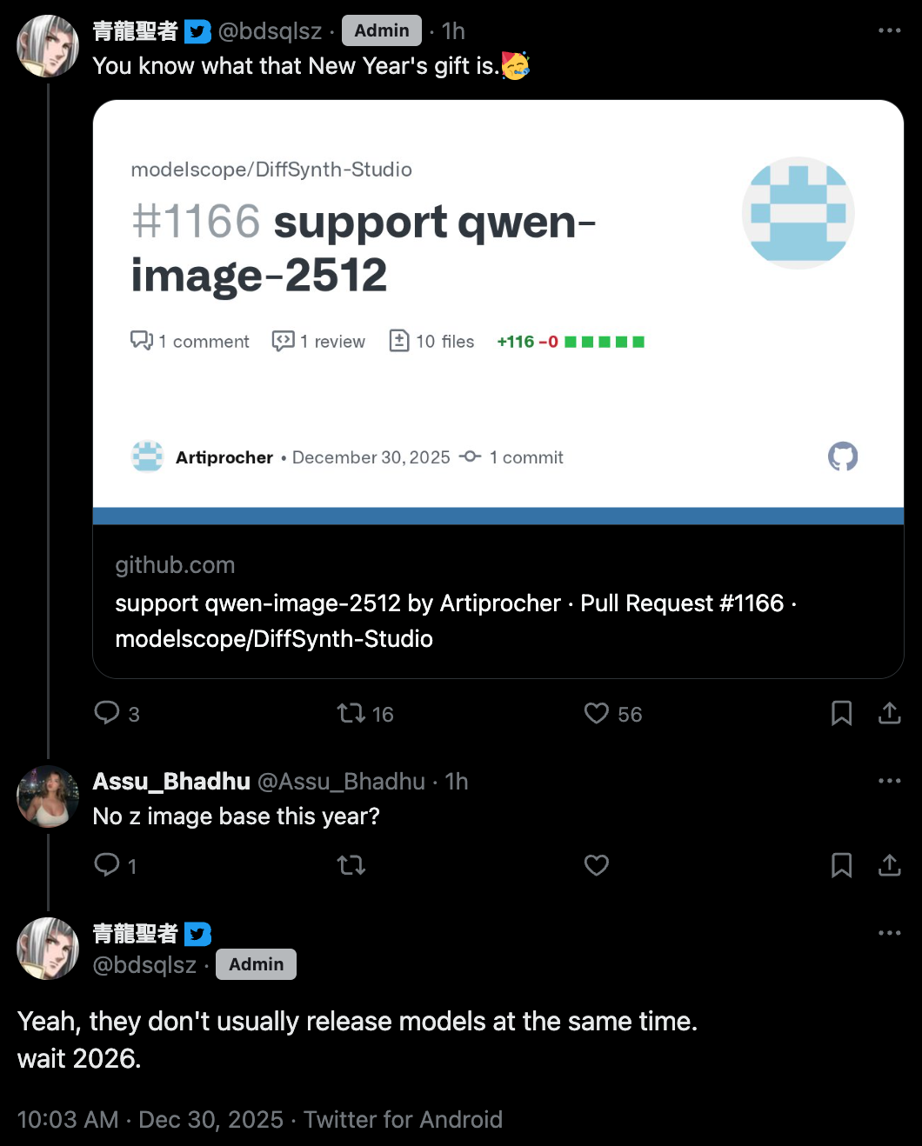
Task: Open more options for the top tweet
Action: [889, 30]
